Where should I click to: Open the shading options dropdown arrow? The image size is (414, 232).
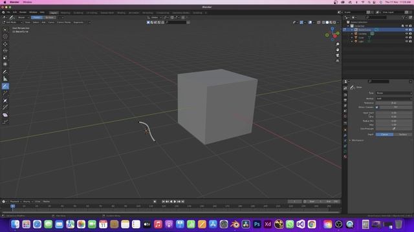coord(338,23)
